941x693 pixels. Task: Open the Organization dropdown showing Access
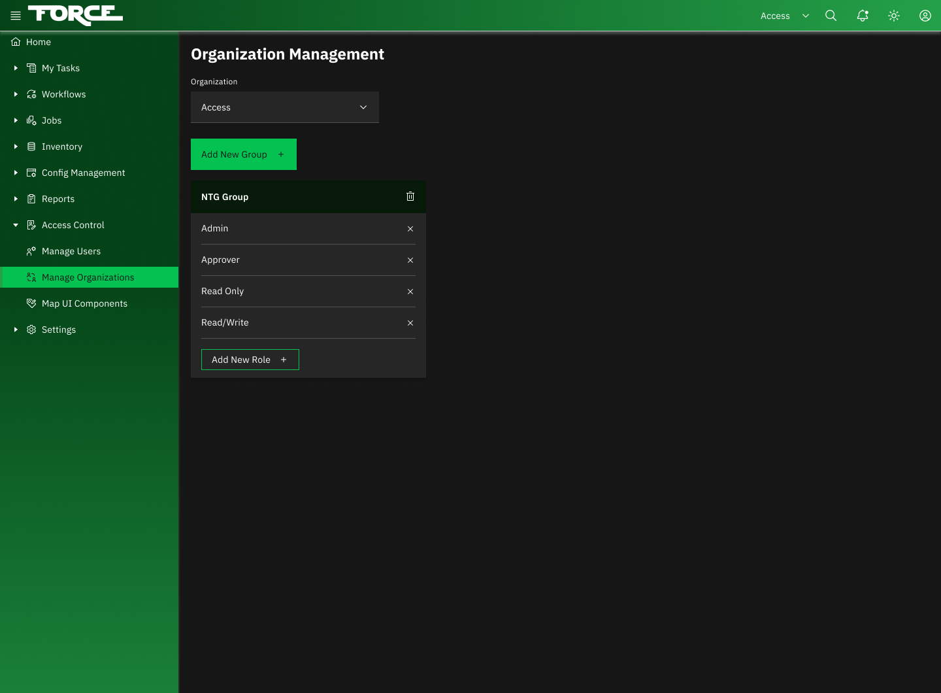click(284, 107)
